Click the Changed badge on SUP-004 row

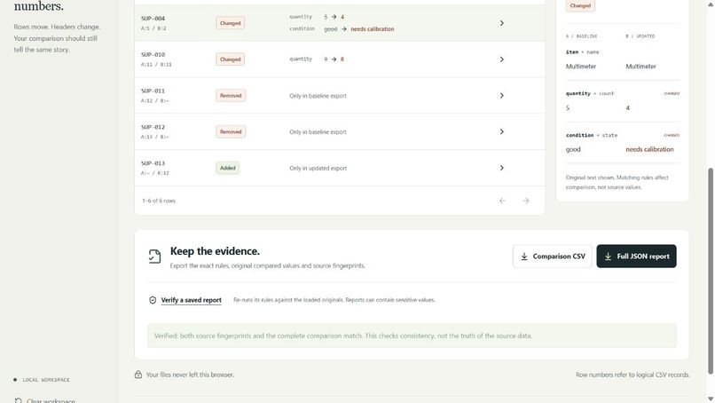[x=231, y=23]
